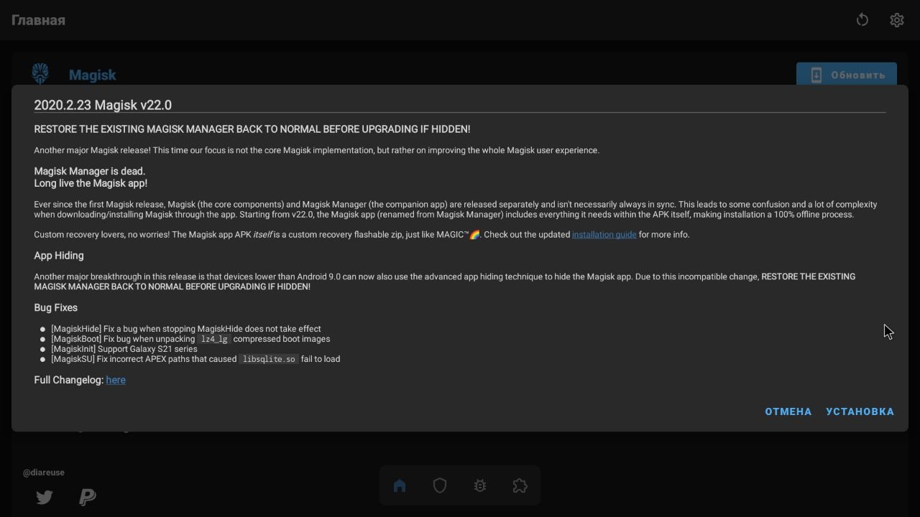Open settings gear icon

[896, 20]
